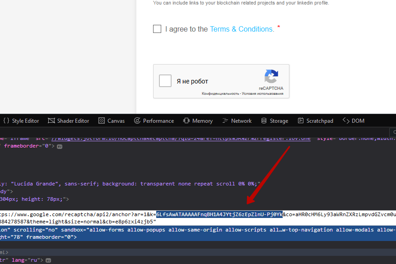Open the Network devtools tab
Viewport: 396px width, 264px height.
click(237, 121)
